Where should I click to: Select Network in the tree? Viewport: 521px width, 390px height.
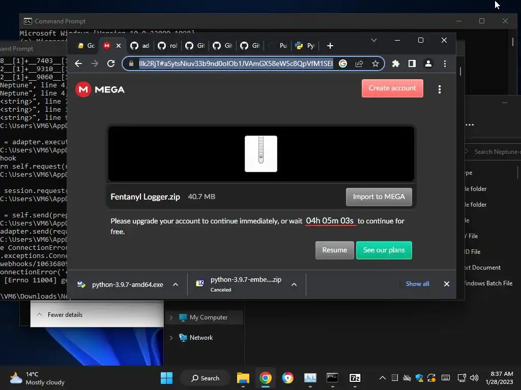pos(201,338)
